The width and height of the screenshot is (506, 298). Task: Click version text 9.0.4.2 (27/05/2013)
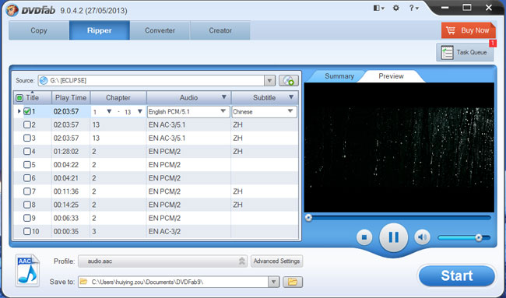[93, 11]
